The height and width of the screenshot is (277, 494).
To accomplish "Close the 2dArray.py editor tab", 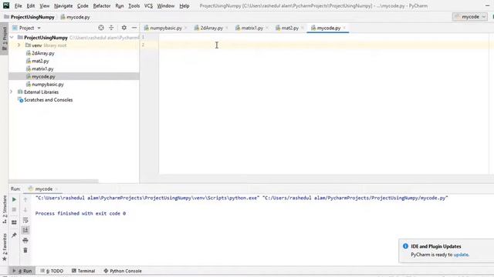I will pos(226,28).
